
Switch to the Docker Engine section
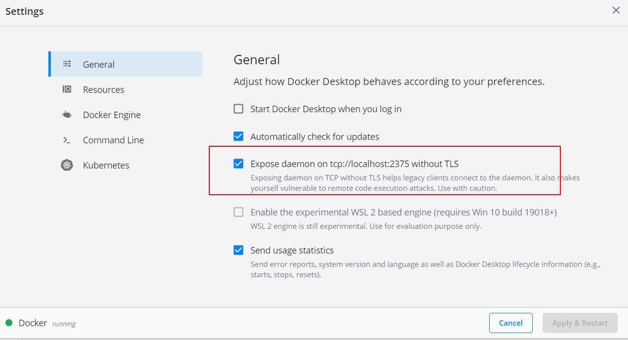pyautogui.click(x=125, y=115)
